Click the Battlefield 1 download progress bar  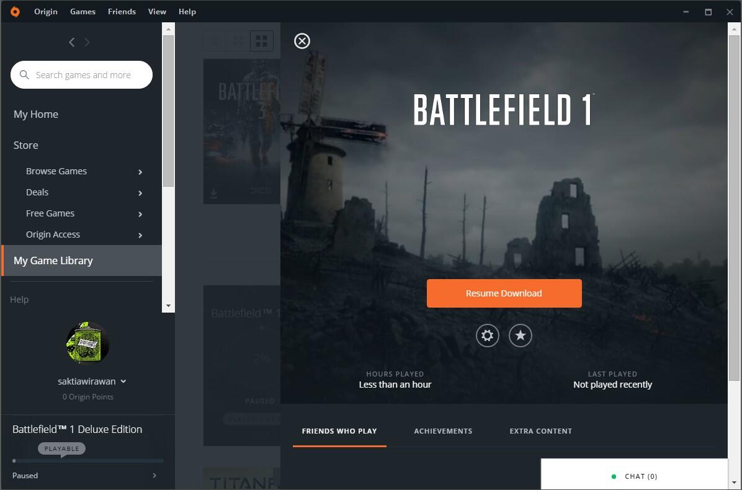[x=88, y=461]
